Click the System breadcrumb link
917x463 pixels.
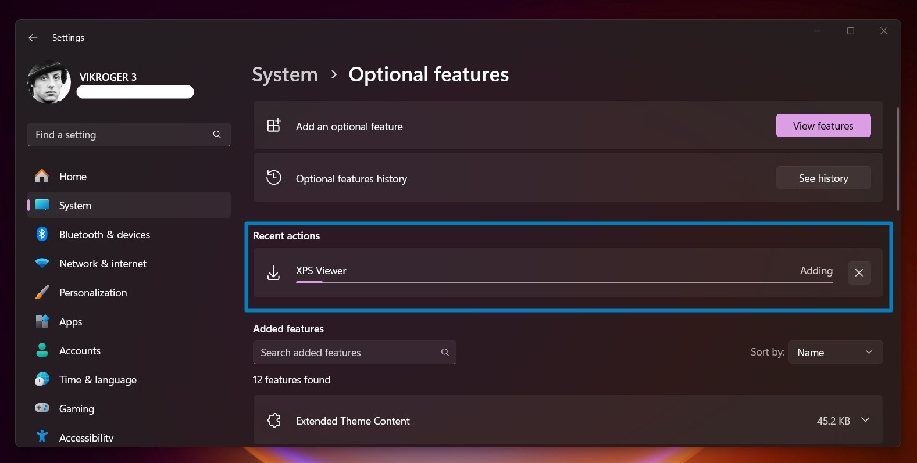click(x=285, y=74)
